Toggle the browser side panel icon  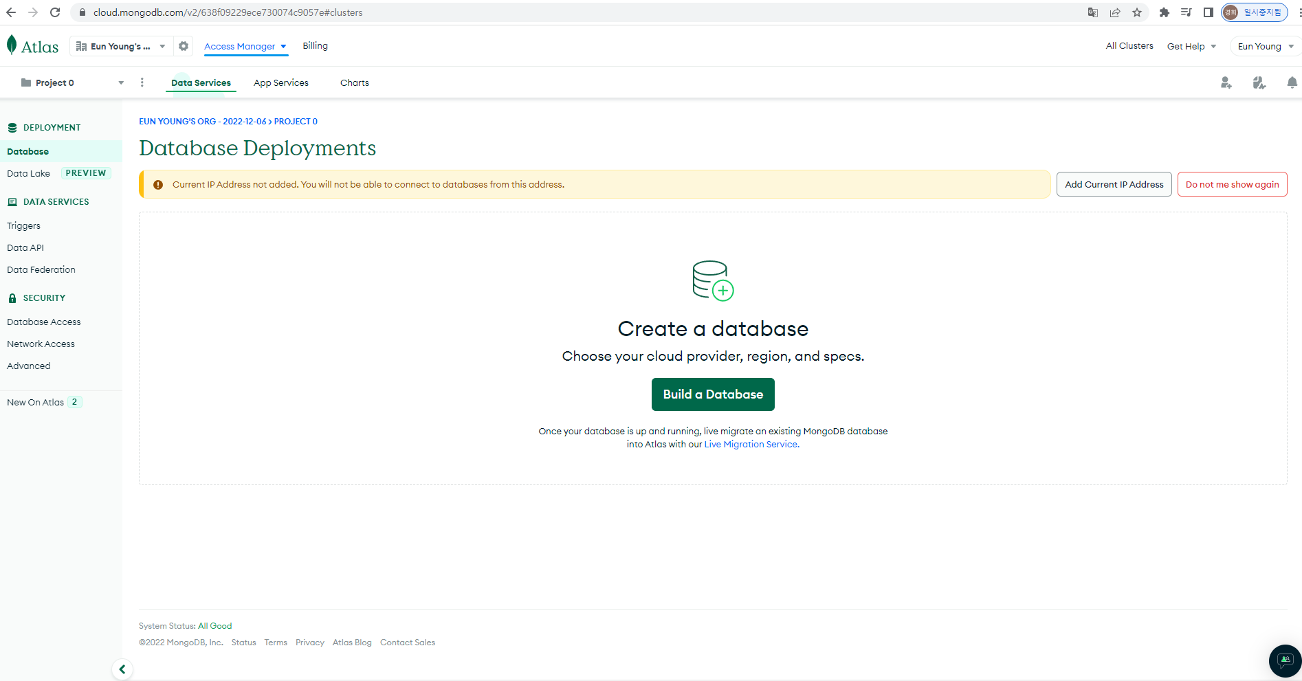[x=1208, y=12]
